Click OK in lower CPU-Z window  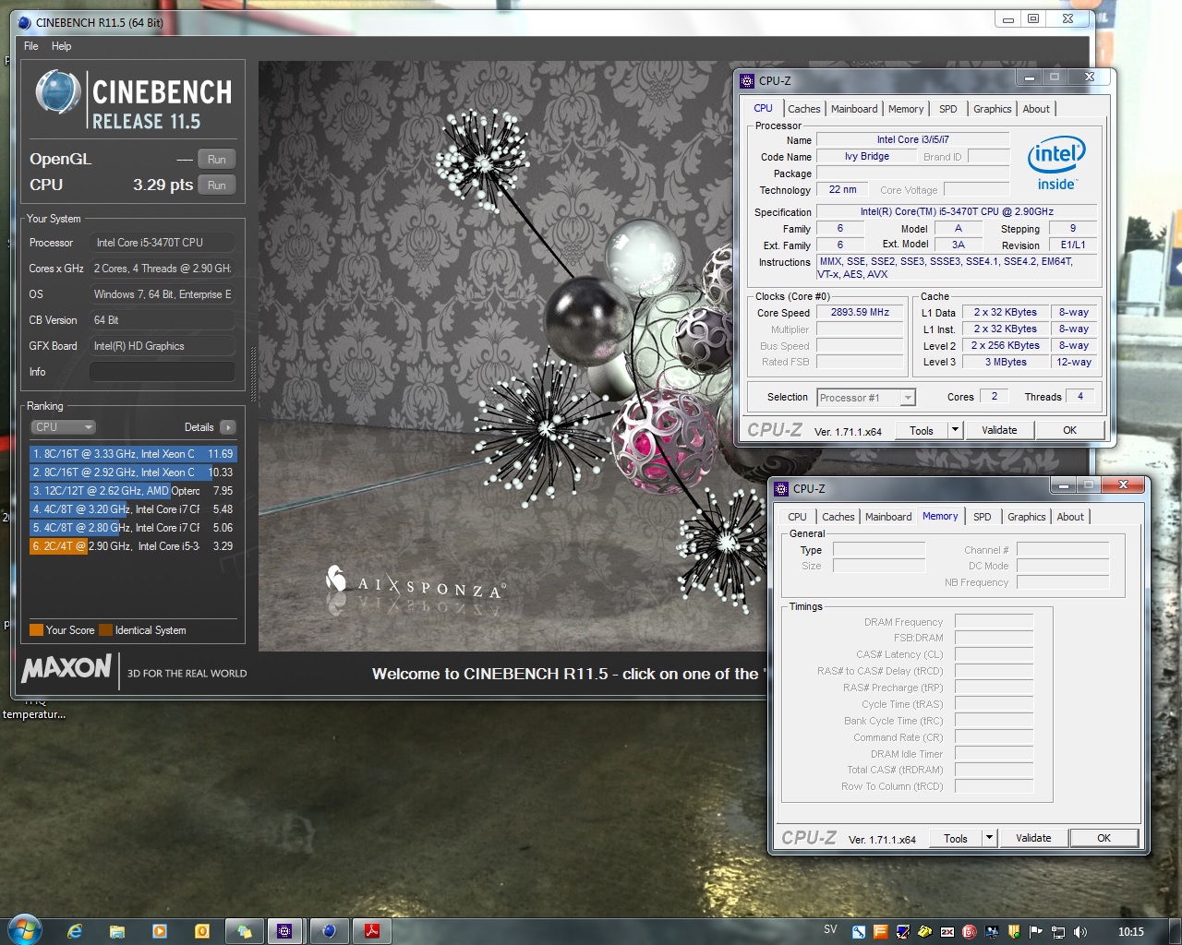tap(1104, 838)
